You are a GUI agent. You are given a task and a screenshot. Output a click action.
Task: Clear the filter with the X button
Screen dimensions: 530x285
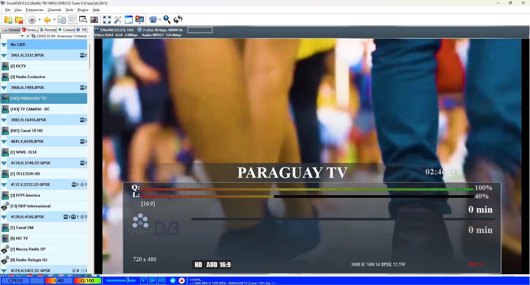28,36
